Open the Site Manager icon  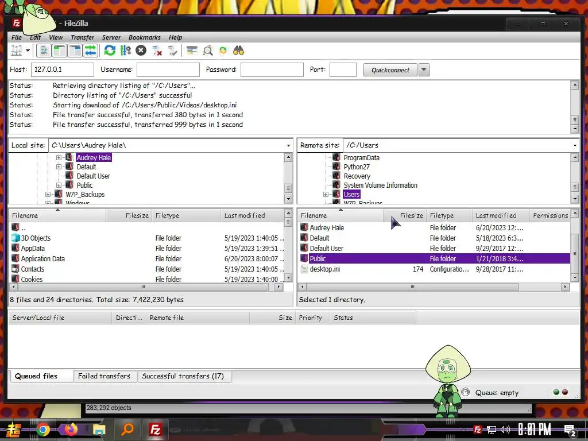16,51
